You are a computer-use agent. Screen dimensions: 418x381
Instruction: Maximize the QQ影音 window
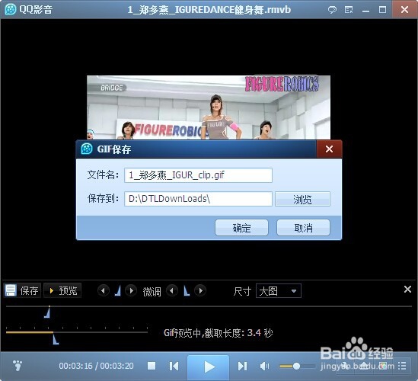382,10
